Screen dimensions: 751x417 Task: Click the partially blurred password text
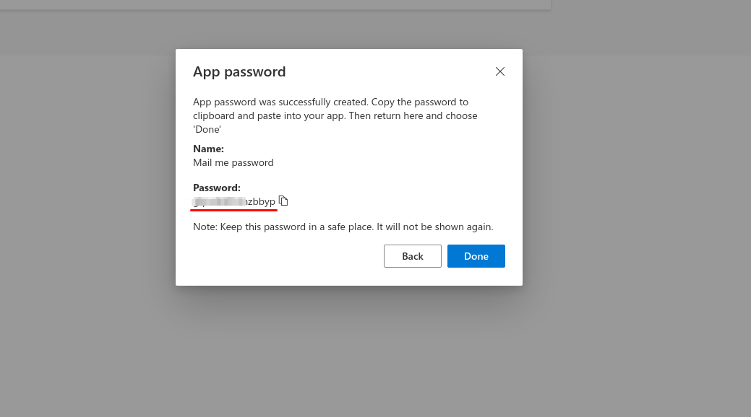234,201
